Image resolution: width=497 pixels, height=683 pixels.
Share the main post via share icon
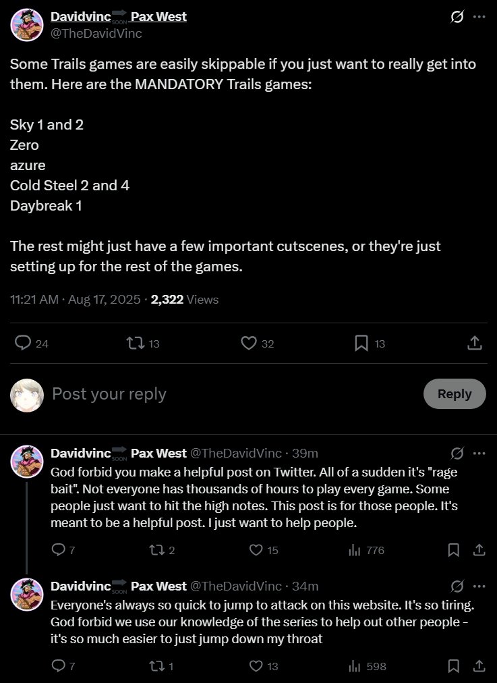(475, 343)
